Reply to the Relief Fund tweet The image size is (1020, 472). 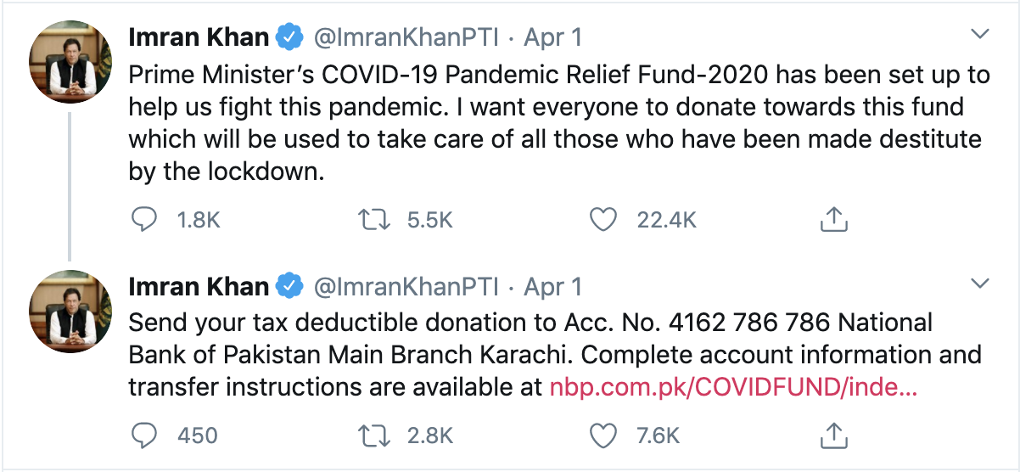pos(145,220)
